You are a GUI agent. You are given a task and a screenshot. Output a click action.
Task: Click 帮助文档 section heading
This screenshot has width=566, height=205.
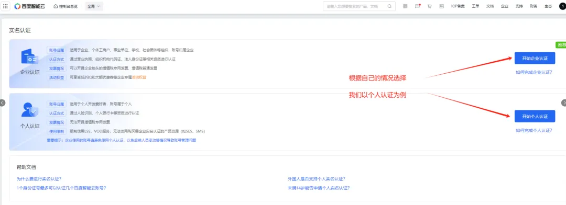26,167
